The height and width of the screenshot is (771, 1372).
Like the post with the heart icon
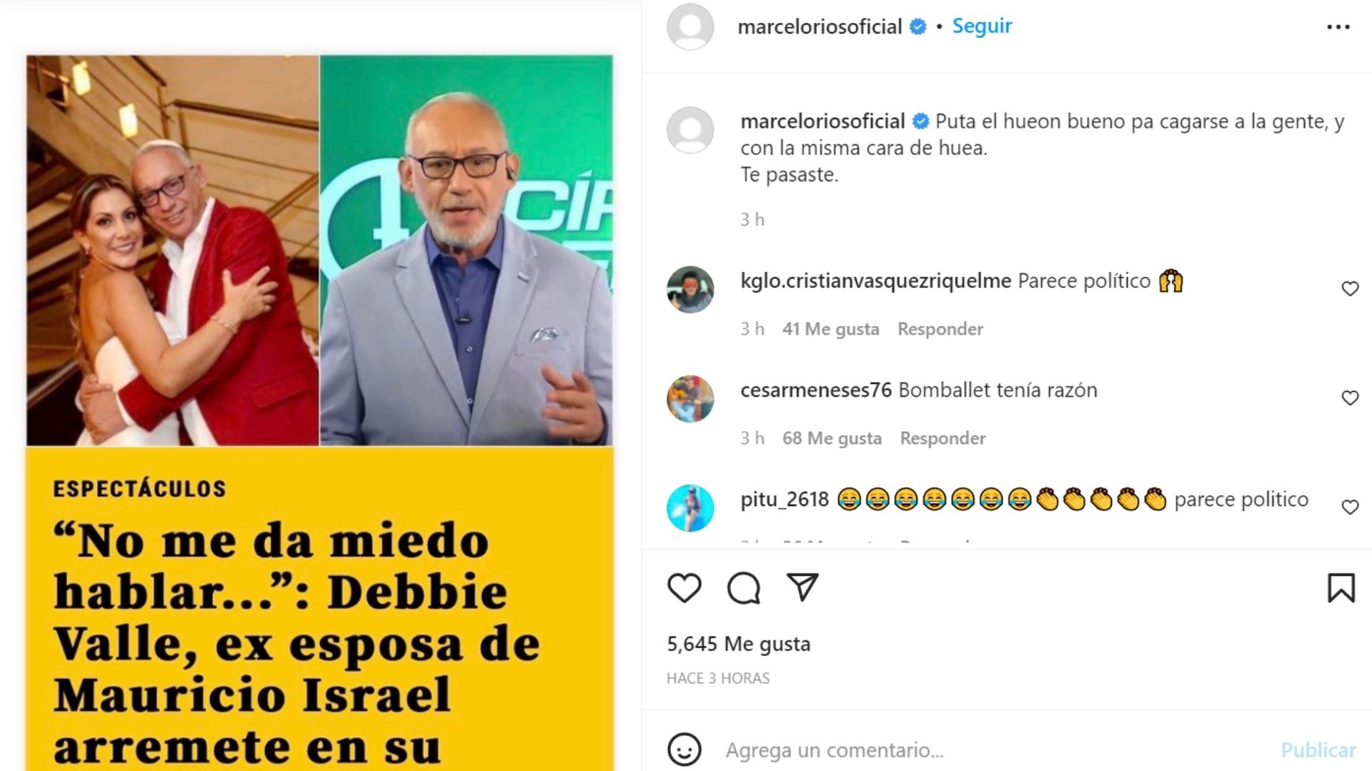684,588
